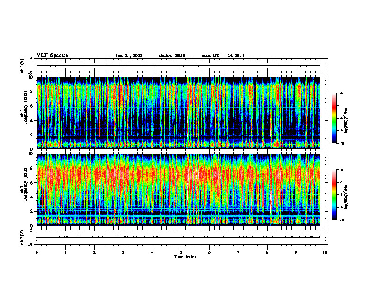
Task: Select the ch.1 "Frequency (kHz)" axis label
Action: (25, 108)
